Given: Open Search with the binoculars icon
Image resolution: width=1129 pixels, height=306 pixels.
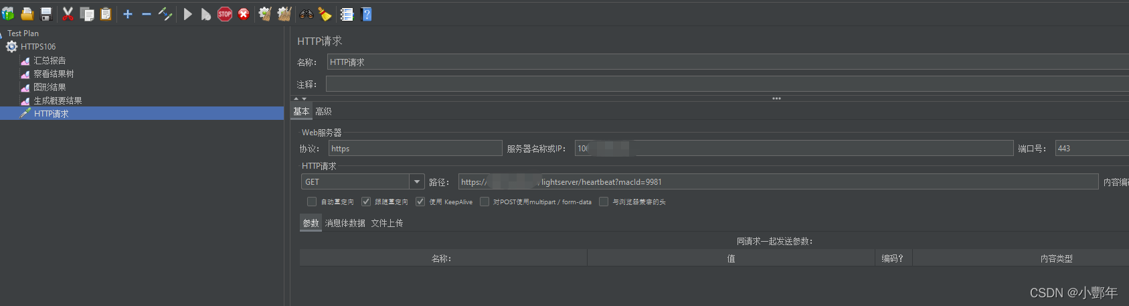Looking at the screenshot, I should point(307,14).
